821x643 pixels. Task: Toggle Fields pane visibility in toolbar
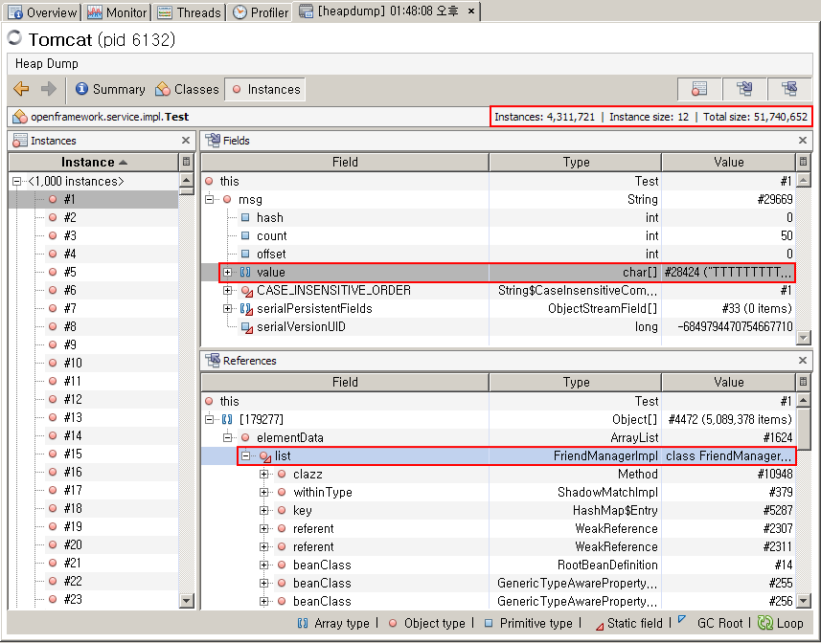(744, 89)
